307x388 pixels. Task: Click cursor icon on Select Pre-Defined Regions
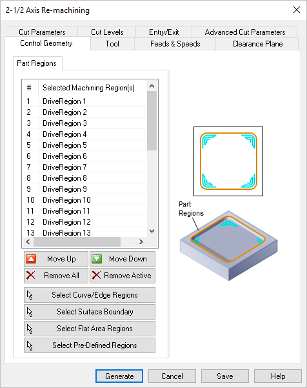point(30,345)
